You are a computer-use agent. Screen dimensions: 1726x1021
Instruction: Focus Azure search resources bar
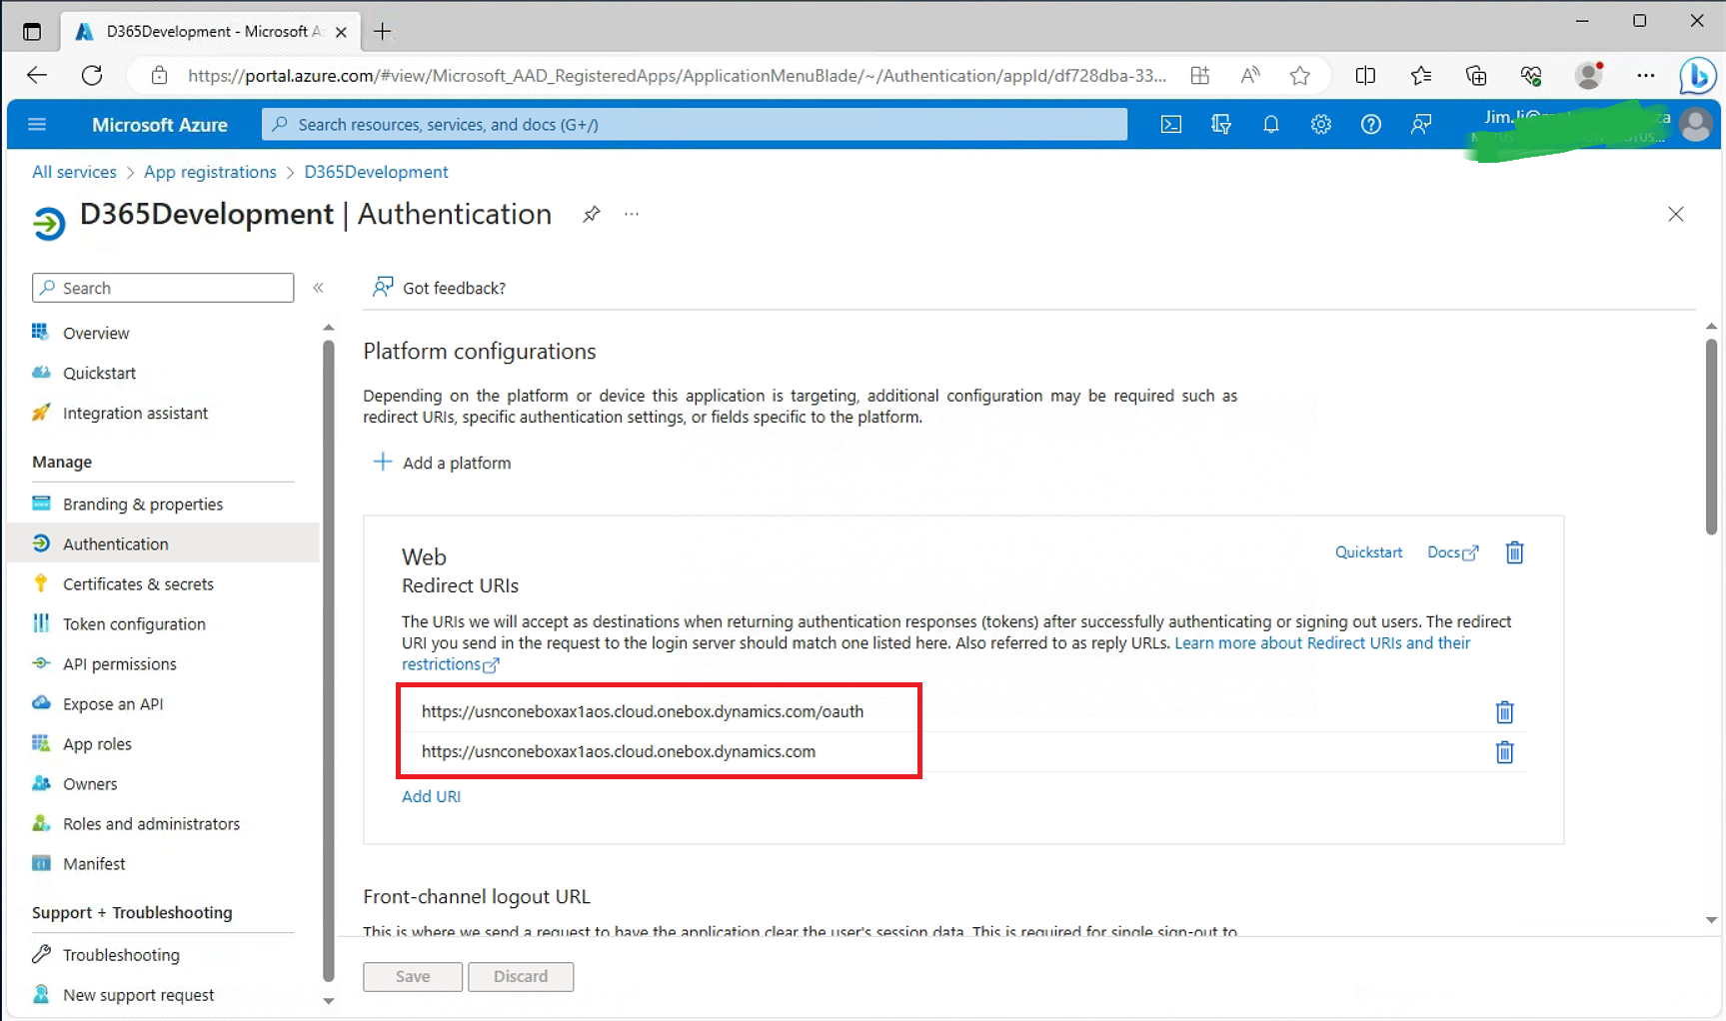click(x=695, y=125)
